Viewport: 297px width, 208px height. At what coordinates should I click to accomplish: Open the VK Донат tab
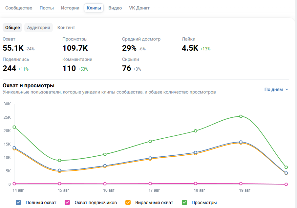point(139,8)
